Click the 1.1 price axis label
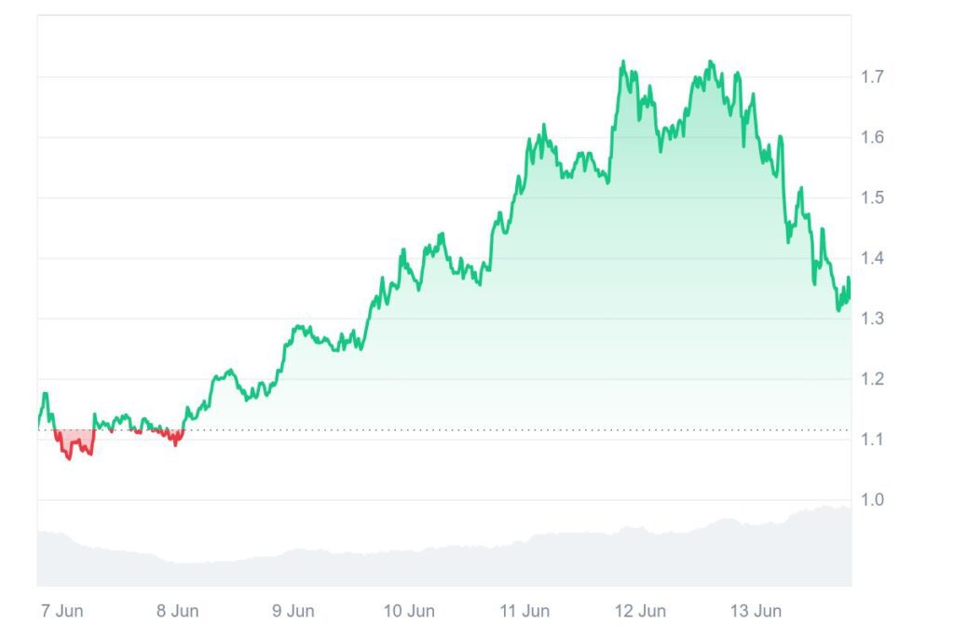This screenshot has width=954, height=636. tap(872, 440)
